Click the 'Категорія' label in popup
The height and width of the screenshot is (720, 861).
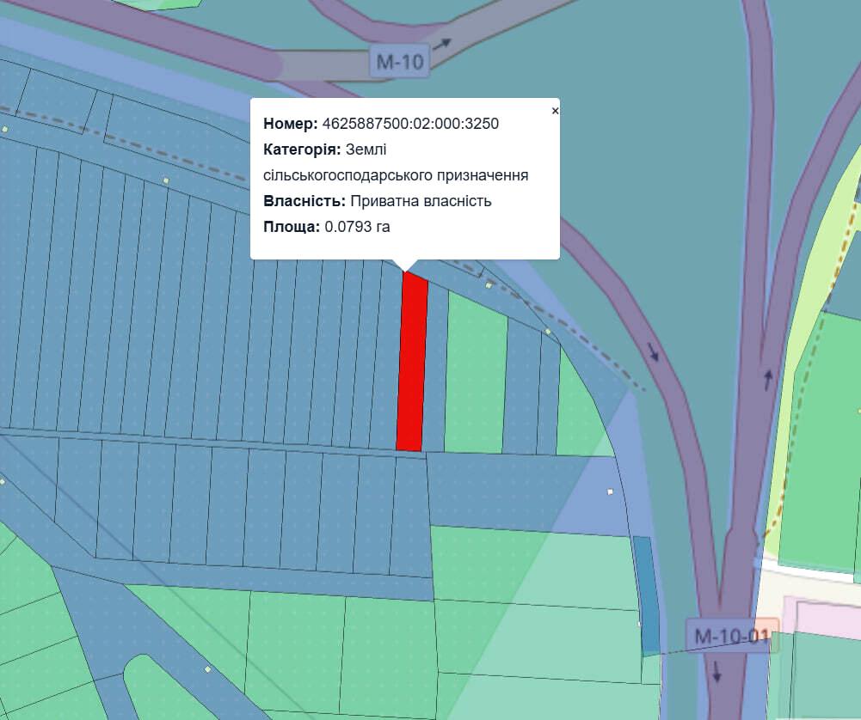(302, 149)
